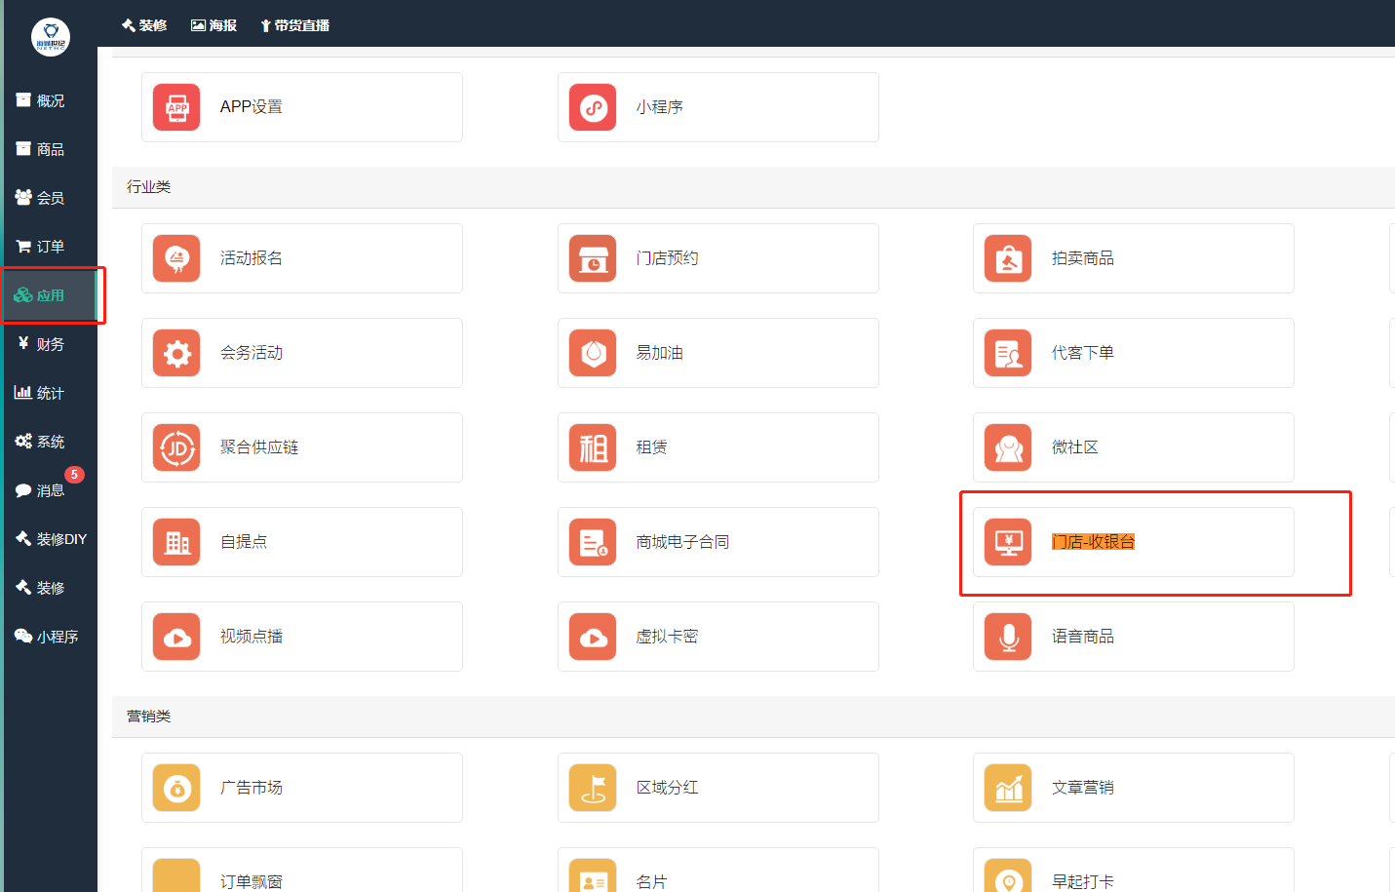This screenshot has width=1395, height=892.
Task: Open the 区域分红 label
Action: pyautogui.click(x=668, y=788)
